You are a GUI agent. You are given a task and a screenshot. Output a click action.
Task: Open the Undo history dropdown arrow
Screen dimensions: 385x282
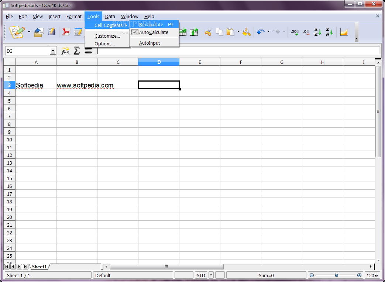coord(268,32)
